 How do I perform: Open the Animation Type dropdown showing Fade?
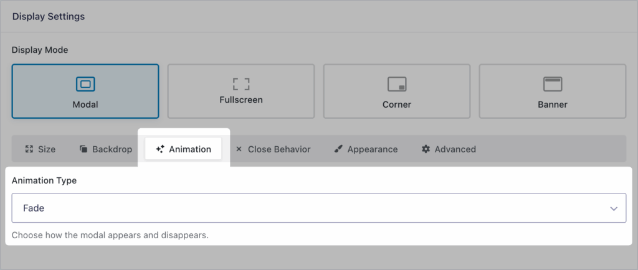[x=312, y=208]
